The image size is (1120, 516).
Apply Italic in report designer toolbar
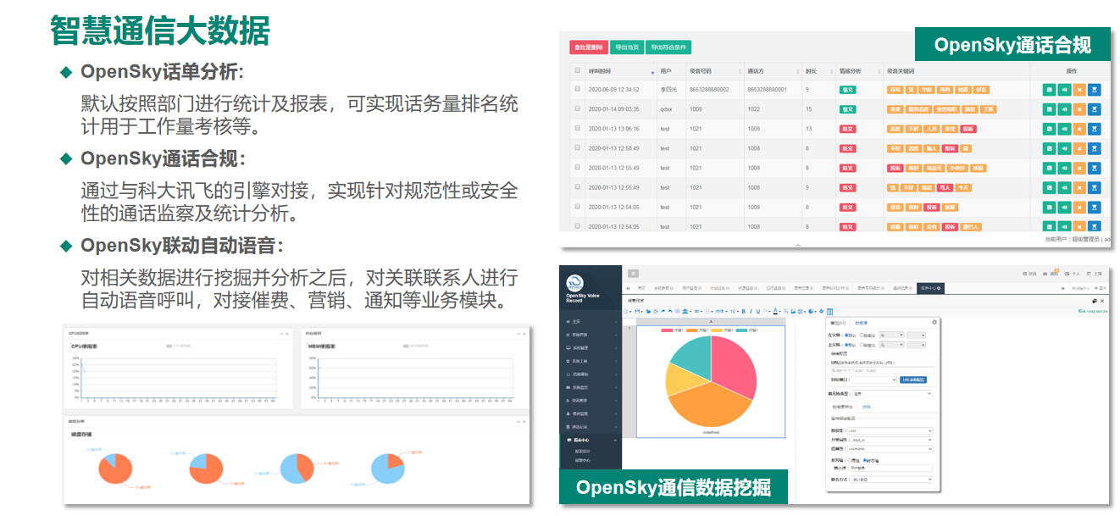pyautogui.click(x=751, y=311)
